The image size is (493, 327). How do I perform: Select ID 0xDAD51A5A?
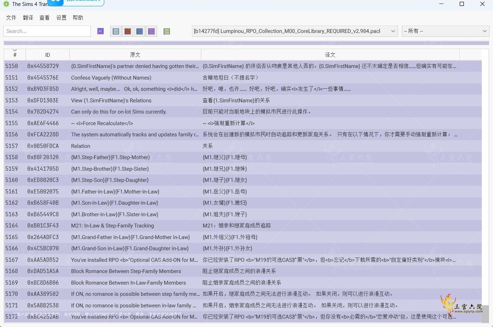(43, 271)
